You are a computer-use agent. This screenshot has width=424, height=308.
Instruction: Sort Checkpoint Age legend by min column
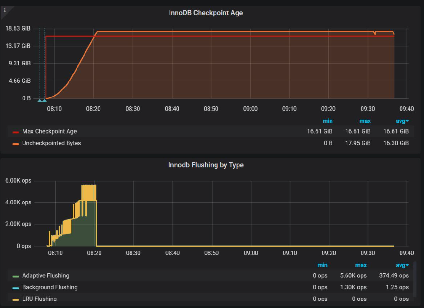point(327,121)
